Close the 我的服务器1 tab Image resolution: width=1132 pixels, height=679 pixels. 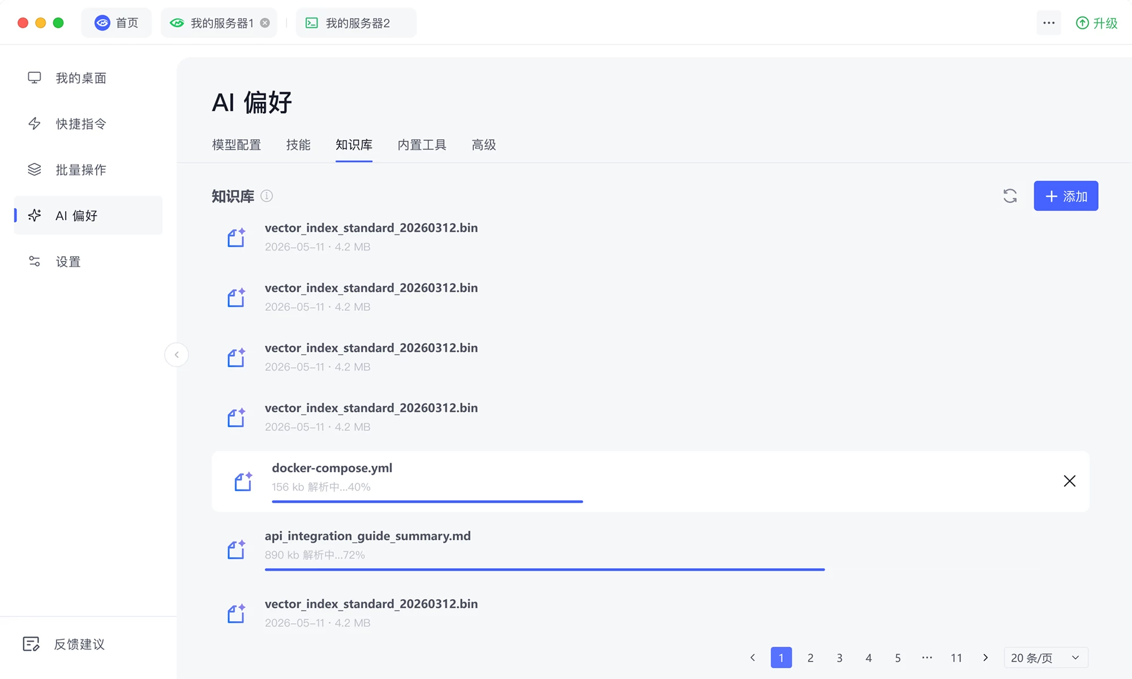pyautogui.click(x=265, y=23)
